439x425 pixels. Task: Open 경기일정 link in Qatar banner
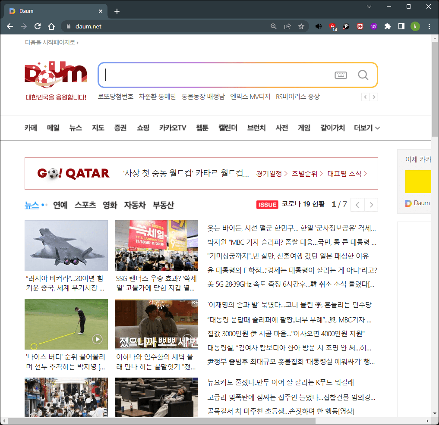[x=272, y=174]
